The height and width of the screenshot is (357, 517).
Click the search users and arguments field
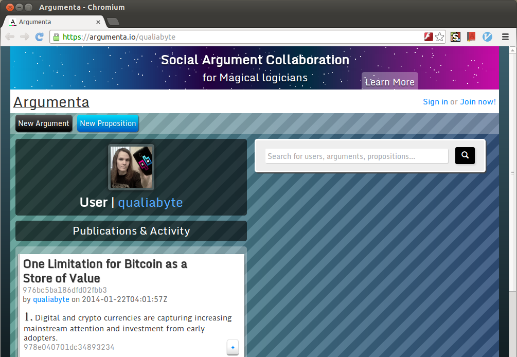click(x=356, y=156)
